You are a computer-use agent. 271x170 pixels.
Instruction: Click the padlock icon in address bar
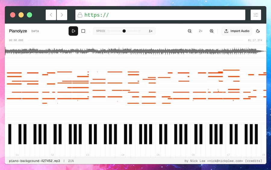(x=80, y=15)
